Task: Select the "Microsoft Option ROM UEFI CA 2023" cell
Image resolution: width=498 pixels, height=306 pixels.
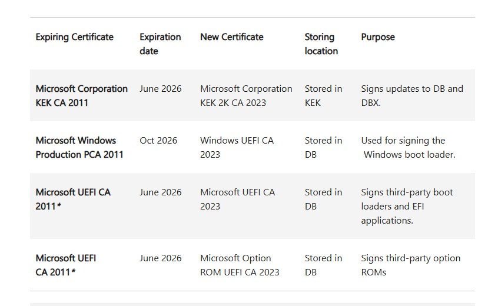Action: [240, 265]
